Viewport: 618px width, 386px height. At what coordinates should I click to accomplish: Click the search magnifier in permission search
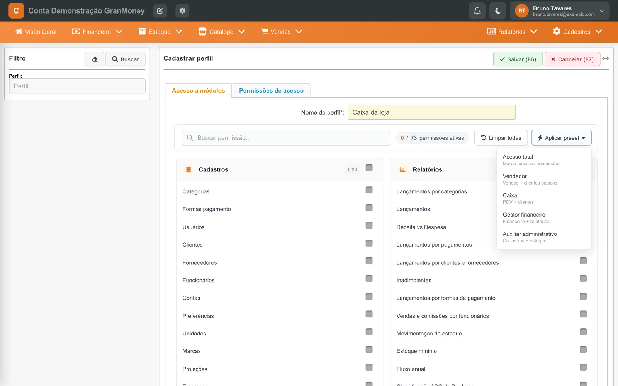coord(190,138)
